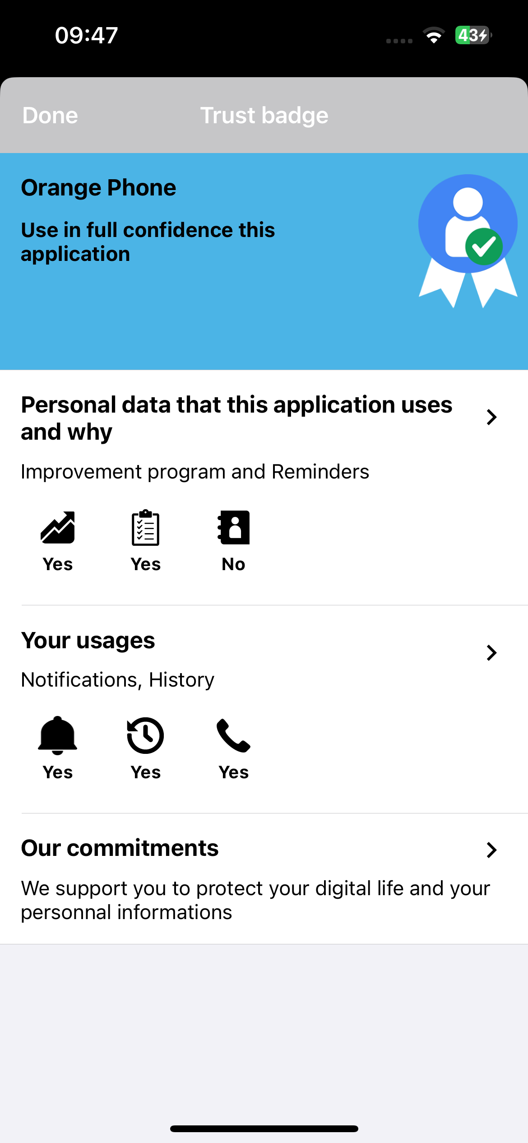Tap the reminders clipboard checklist icon
Image resolution: width=528 pixels, height=1143 pixels.
145,527
